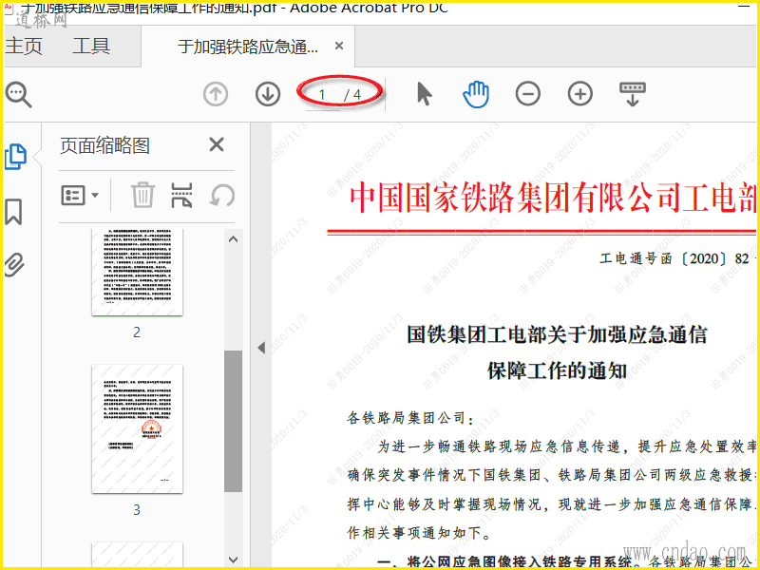
Task: Go to previous page with up arrow
Action: click(x=216, y=94)
